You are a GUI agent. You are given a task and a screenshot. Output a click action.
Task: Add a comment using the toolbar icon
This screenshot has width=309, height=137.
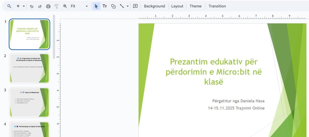[135, 6]
